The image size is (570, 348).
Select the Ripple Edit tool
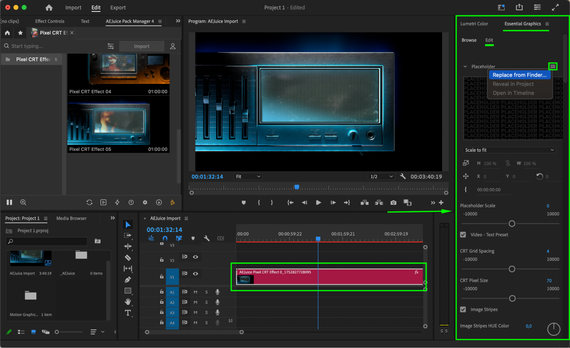pyautogui.click(x=128, y=246)
